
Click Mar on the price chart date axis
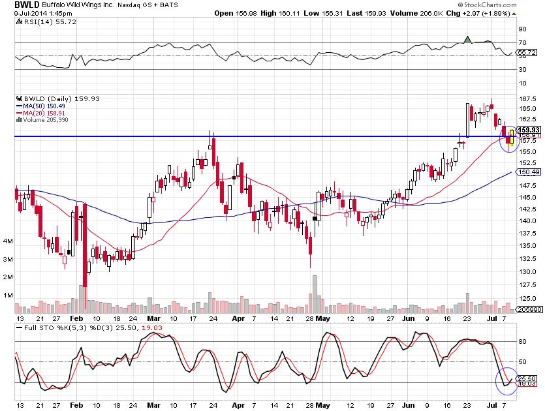point(153,318)
